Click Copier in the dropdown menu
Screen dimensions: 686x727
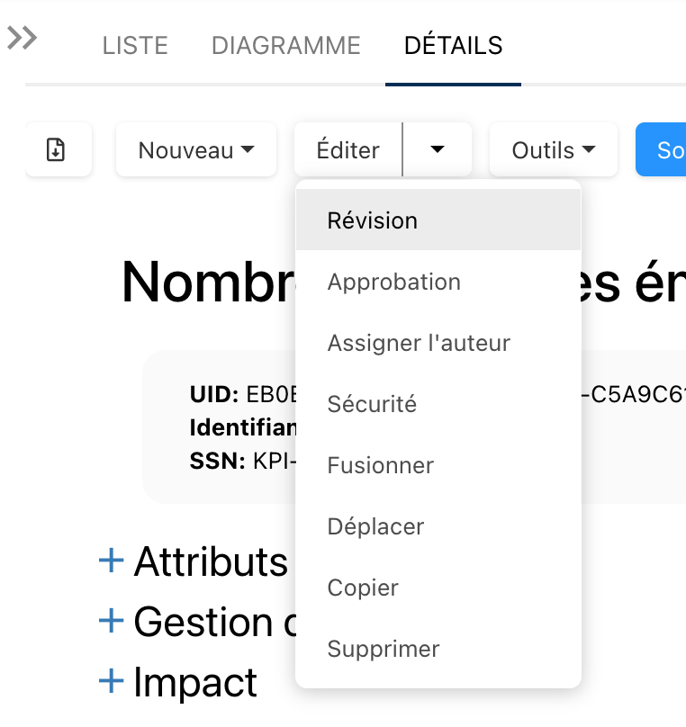pos(363,588)
